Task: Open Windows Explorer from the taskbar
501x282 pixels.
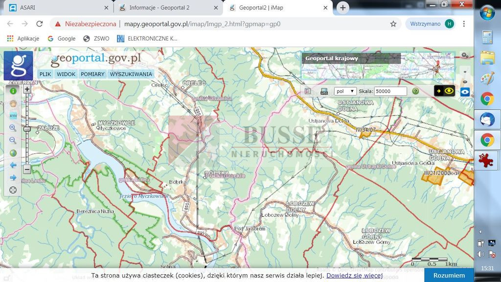Action: click(x=487, y=58)
